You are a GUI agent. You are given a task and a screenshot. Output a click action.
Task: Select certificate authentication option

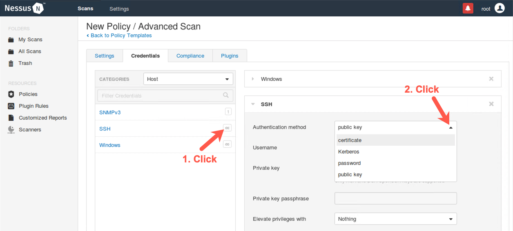point(395,140)
